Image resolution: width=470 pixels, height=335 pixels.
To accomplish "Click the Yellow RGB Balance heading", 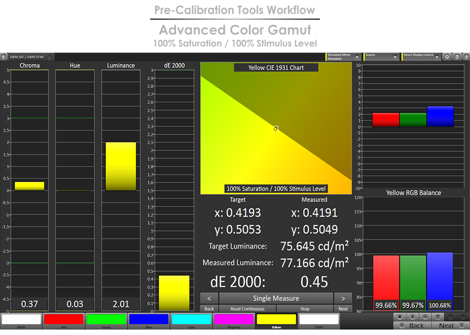I will coord(413,192).
